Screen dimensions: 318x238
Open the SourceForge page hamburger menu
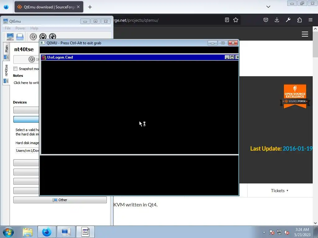[305, 34]
